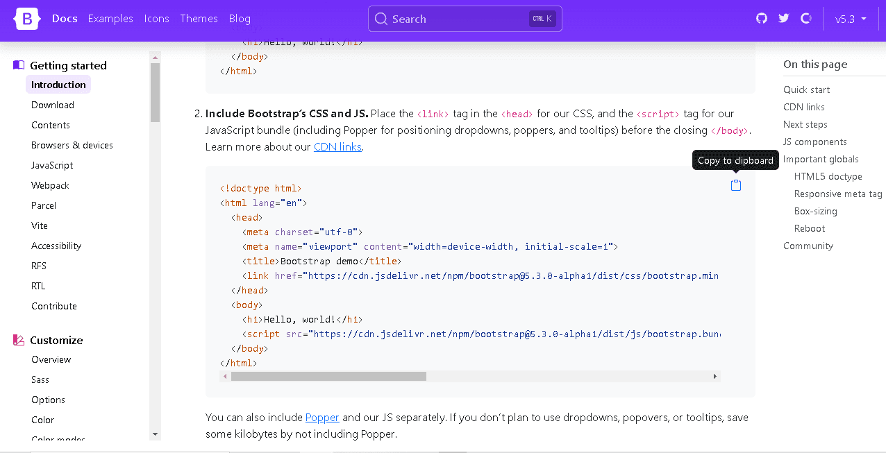Open the Blog nav item
The height and width of the screenshot is (453, 886).
pyautogui.click(x=240, y=19)
